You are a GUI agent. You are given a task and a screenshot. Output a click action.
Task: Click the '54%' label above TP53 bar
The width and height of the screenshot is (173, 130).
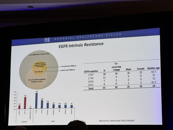click(37, 92)
